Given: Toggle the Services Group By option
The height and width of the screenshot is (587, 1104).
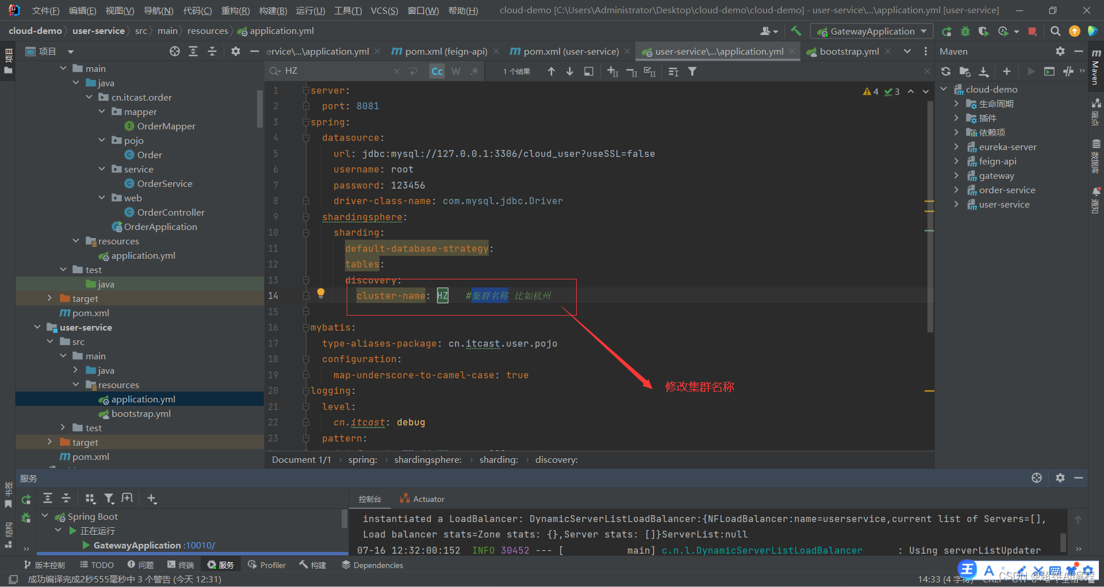Looking at the screenshot, I should (x=90, y=498).
